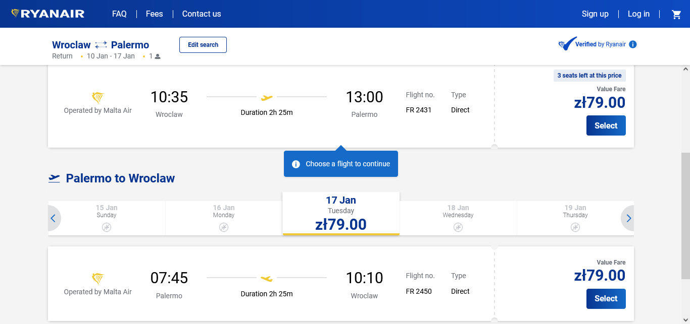Click flight number FR 2450

[x=419, y=291]
